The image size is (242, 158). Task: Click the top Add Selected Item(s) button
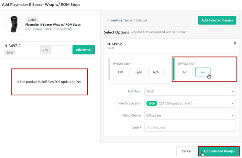pos(217,20)
